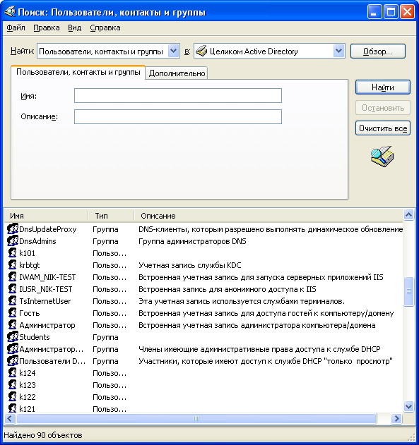Click the k123 name text
This screenshot has width=419, height=445.
[x=28, y=385]
